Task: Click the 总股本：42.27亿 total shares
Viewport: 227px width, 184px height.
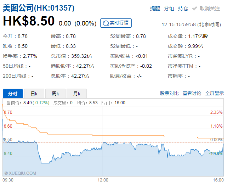Action: tap(70, 76)
